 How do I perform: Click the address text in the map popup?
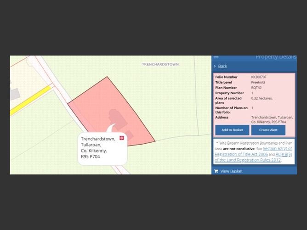97,147
